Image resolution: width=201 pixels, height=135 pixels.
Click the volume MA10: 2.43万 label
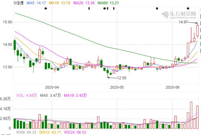(75, 94)
